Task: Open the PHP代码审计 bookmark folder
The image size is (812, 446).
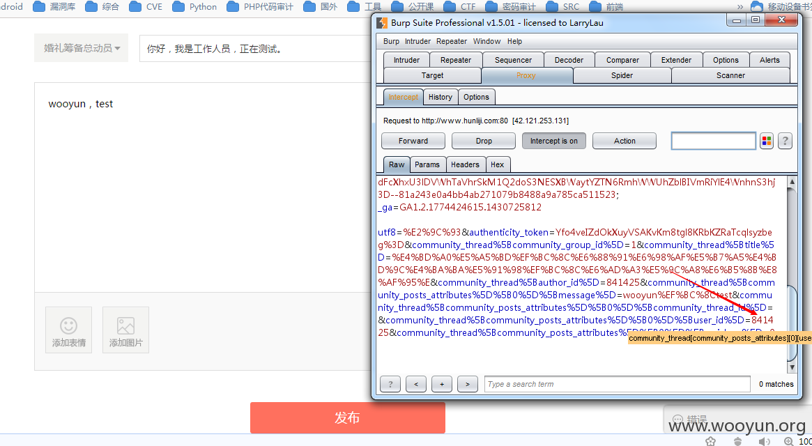Action: (x=260, y=7)
